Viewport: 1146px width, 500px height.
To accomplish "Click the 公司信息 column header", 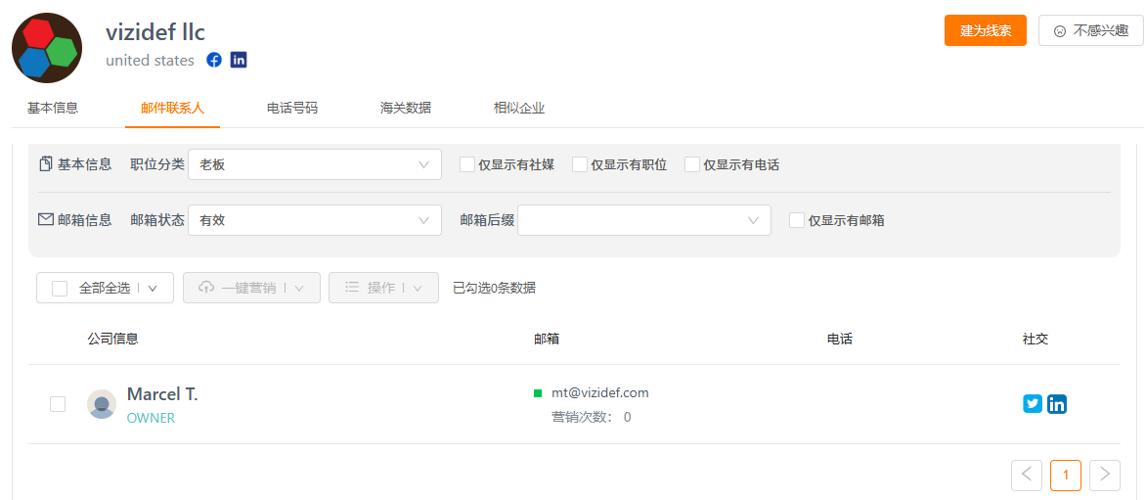I will point(113,340).
